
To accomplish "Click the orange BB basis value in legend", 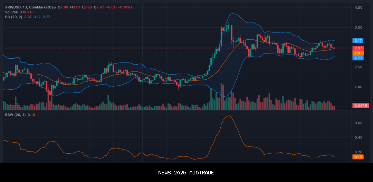I will tap(28, 17).
